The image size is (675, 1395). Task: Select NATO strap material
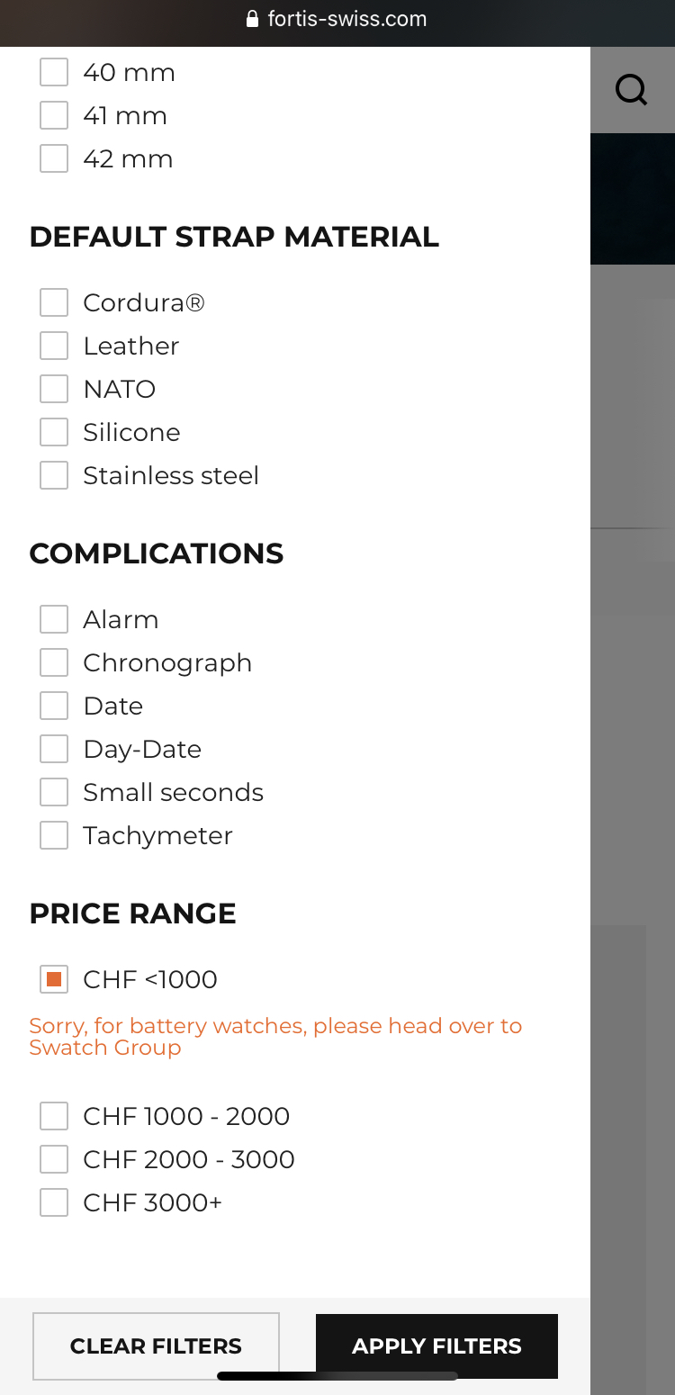pyautogui.click(x=54, y=389)
